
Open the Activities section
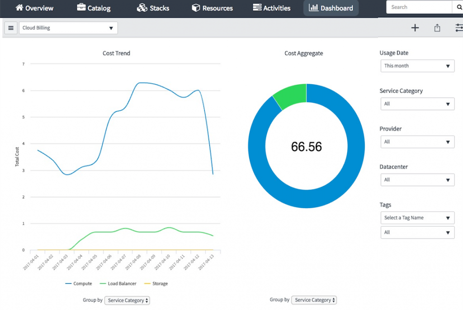[271, 8]
